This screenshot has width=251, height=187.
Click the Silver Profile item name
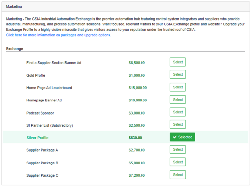click(x=37, y=138)
